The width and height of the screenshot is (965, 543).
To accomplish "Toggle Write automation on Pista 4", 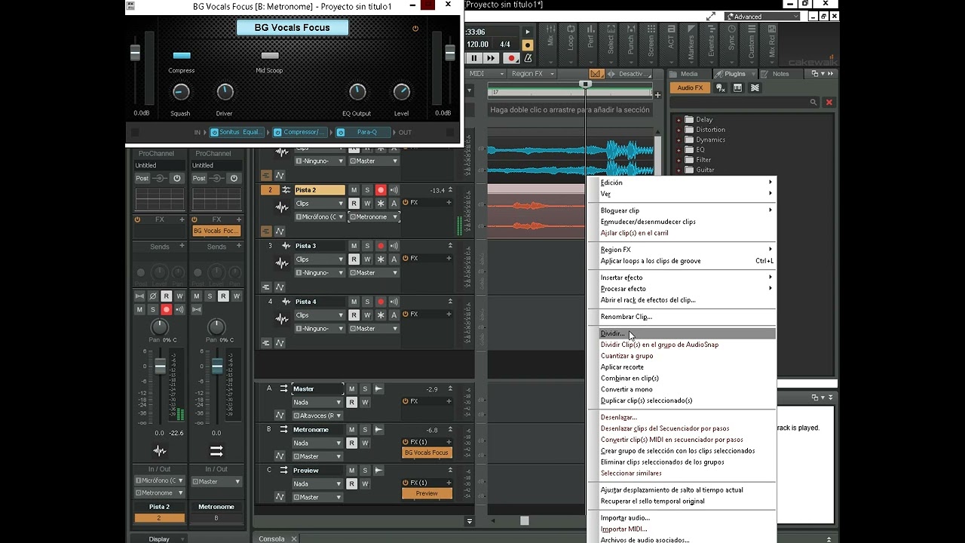I will (x=367, y=315).
